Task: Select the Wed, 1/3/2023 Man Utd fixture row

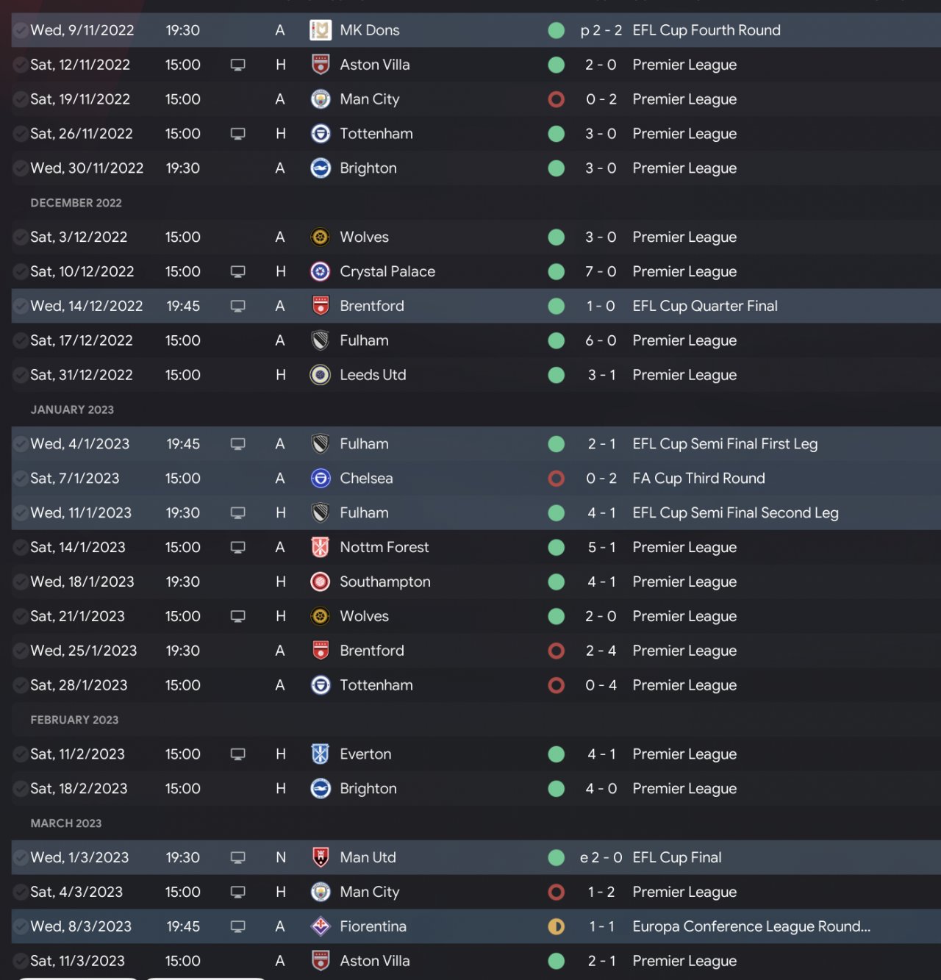Action: 456,857
